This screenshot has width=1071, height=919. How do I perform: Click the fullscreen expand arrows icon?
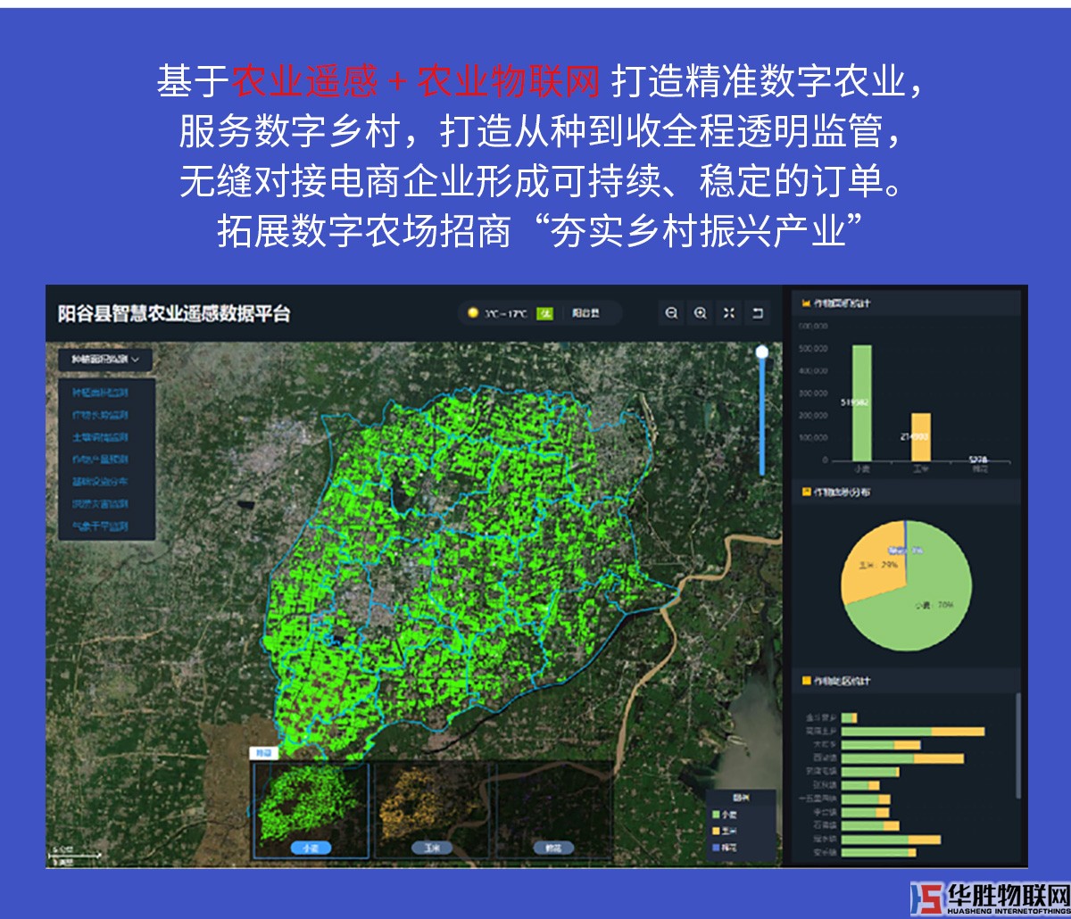pos(729,313)
